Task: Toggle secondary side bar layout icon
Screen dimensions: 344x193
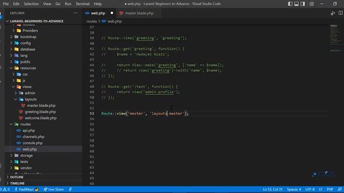Action: [x=303, y=4]
